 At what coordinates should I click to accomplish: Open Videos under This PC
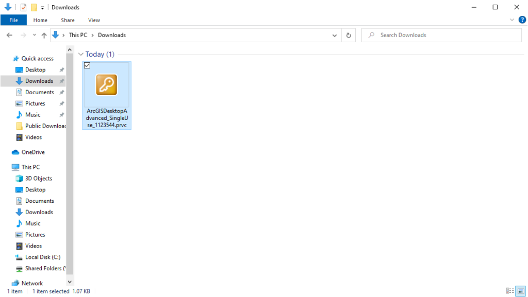[34, 246]
